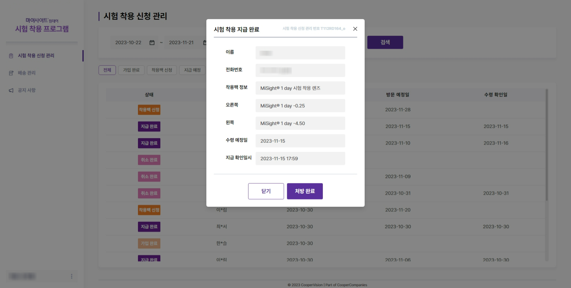Open 공지 사항 in the sidebar menu
This screenshot has width=571, height=288.
(x=27, y=90)
